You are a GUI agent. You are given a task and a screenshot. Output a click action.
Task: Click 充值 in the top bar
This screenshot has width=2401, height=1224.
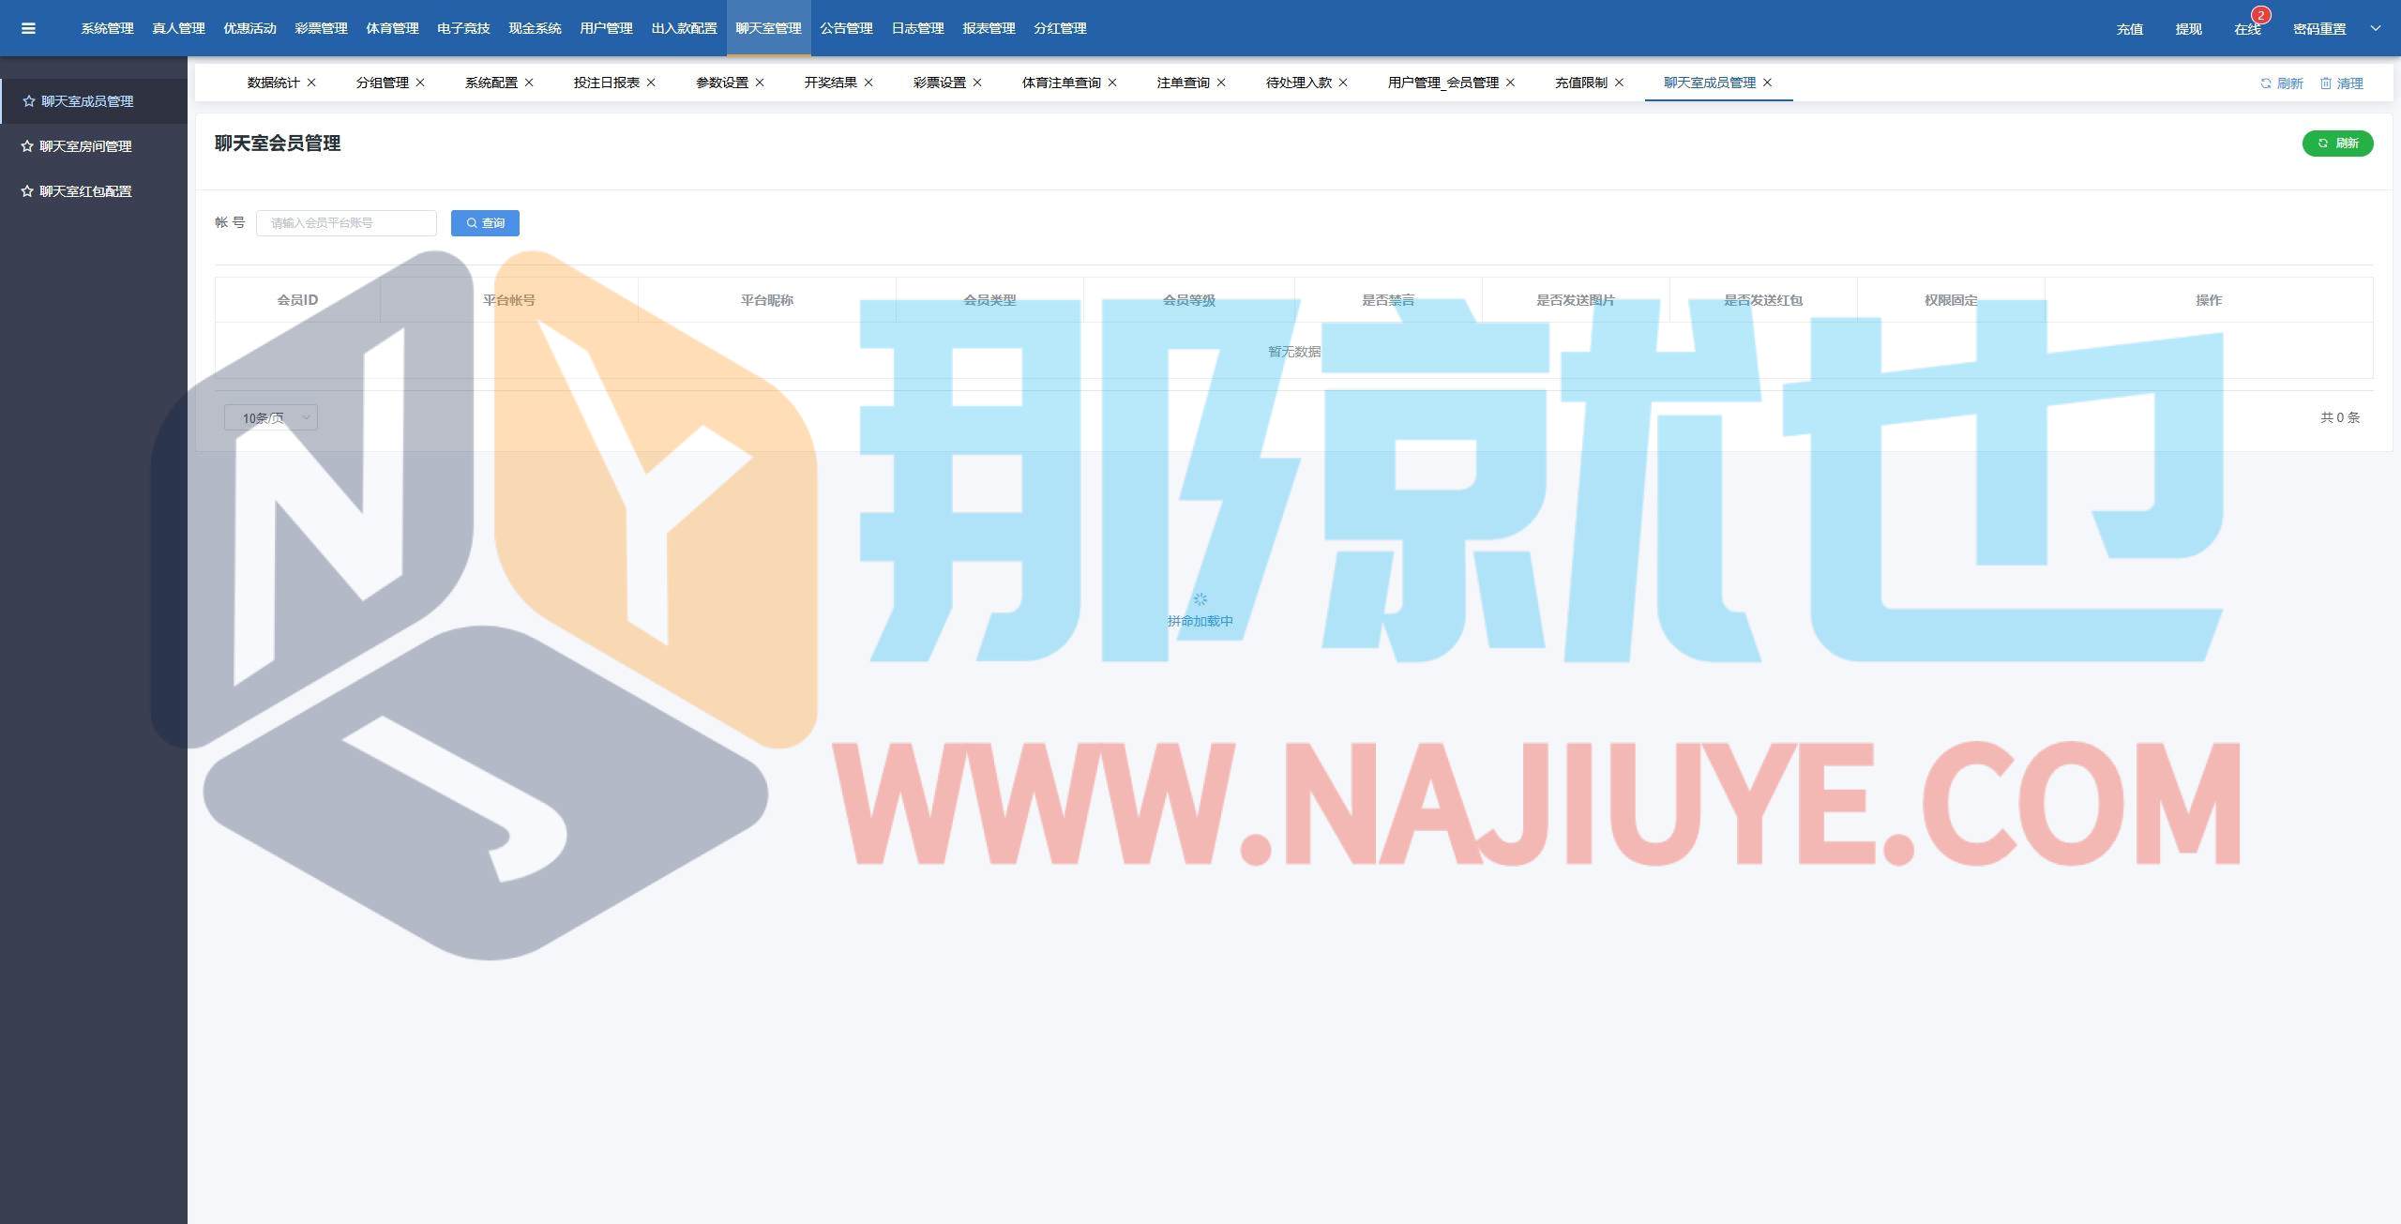pos(2129,29)
